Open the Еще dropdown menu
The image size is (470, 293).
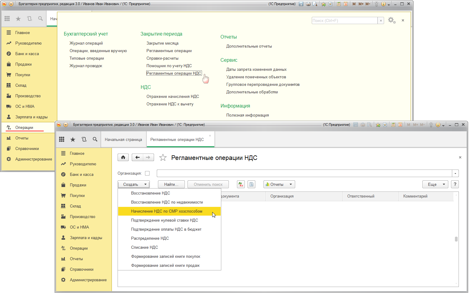pyautogui.click(x=435, y=184)
